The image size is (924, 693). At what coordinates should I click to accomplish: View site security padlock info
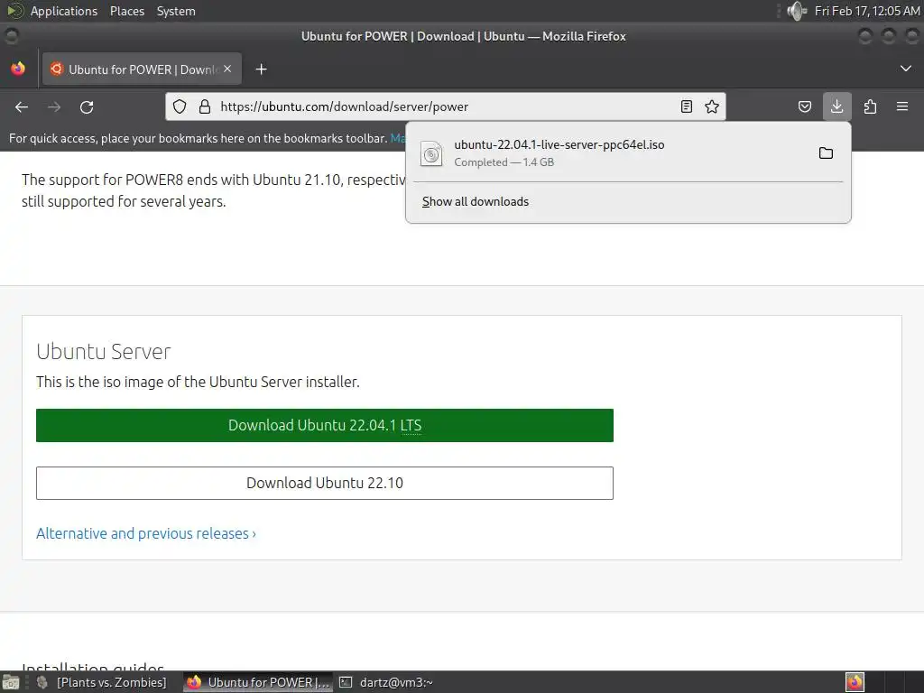pos(205,106)
